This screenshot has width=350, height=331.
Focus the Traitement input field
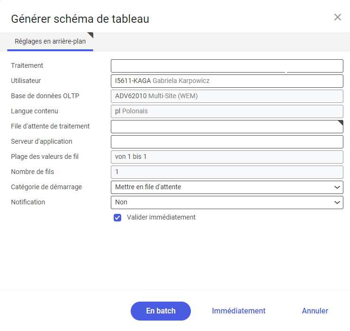pos(227,66)
